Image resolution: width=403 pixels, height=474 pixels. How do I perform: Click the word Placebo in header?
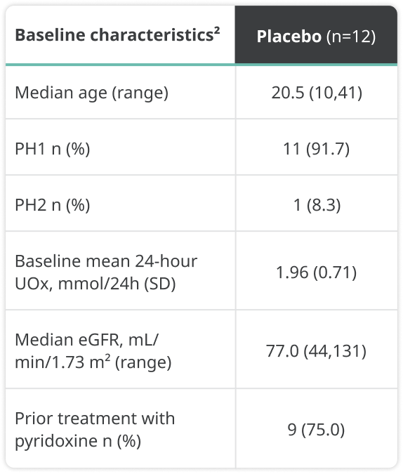coord(289,37)
